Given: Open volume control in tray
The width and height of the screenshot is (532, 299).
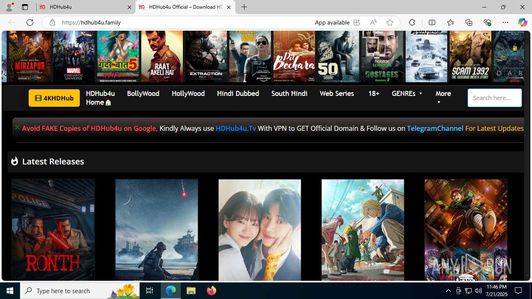Looking at the screenshot, I should (478, 291).
